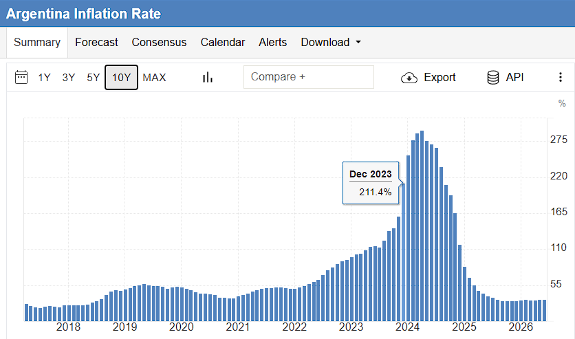Expand the Download dropdown menu
575x339 pixels.
(x=331, y=42)
